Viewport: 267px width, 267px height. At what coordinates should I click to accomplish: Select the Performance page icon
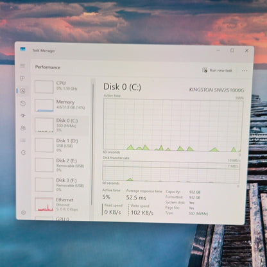[x=23, y=91]
